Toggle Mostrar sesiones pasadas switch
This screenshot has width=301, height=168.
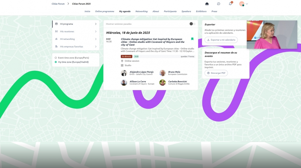coord(192,24)
